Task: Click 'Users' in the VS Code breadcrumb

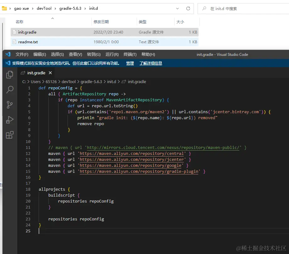Action: (35, 82)
